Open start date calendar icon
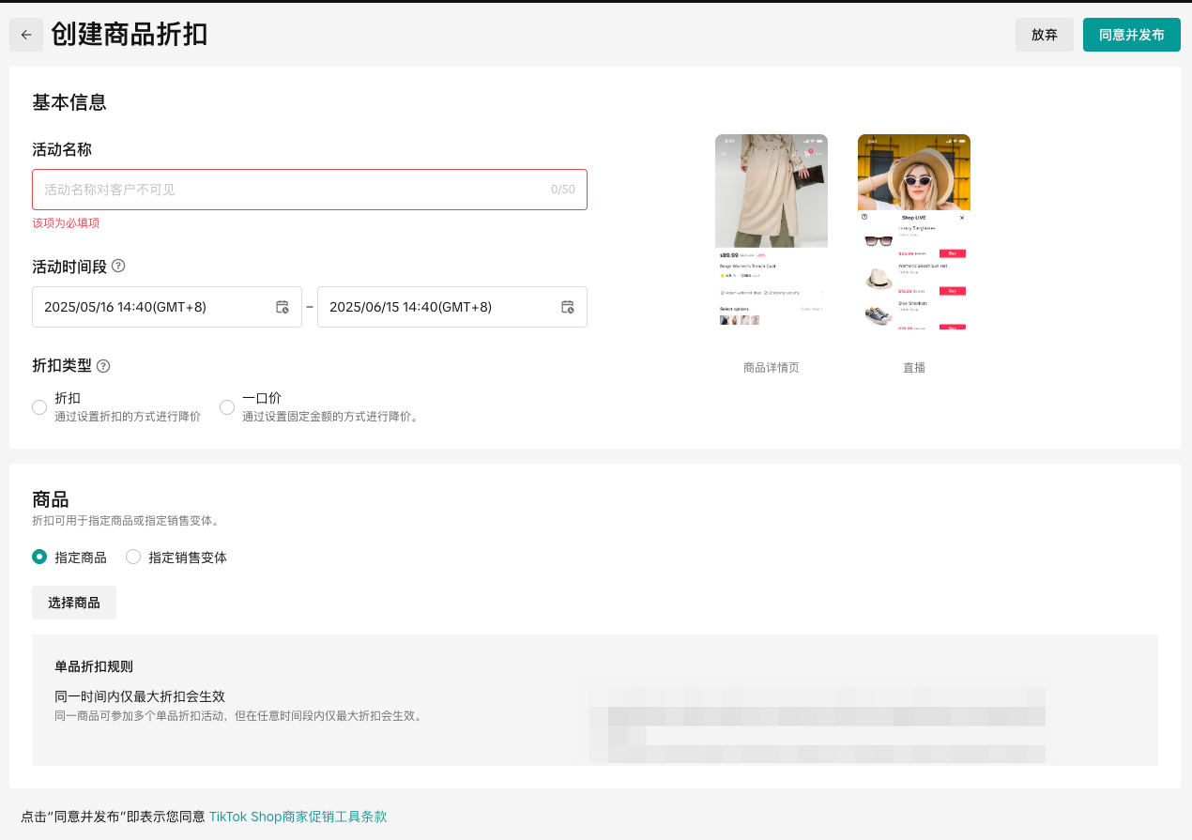Viewport: 1192px width, 840px height. [283, 307]
